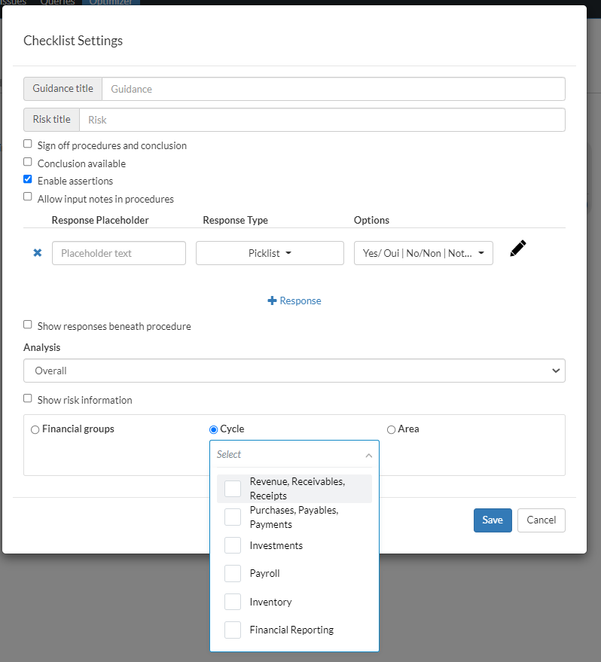Open the Overall analysis dropdown
This screenshot has width=601, height=662.
click(x=294, y=371)
